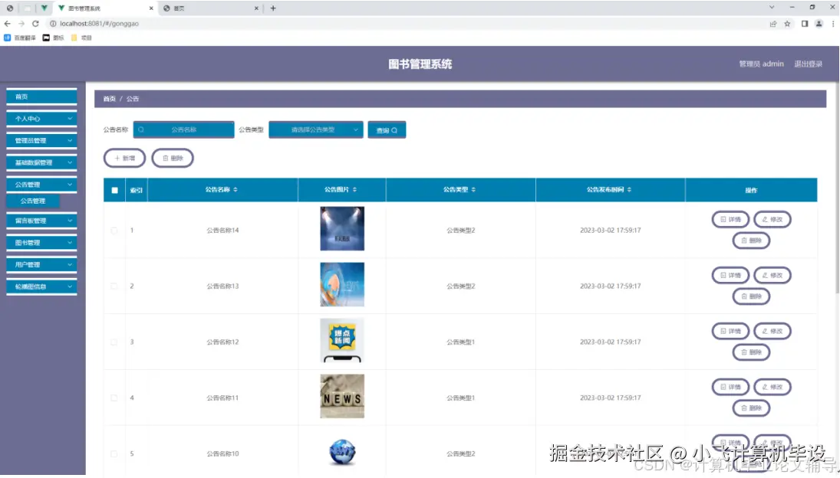840x478 pixels.
Task: Bookmark this page with the star icon
Action: [788, 24]
